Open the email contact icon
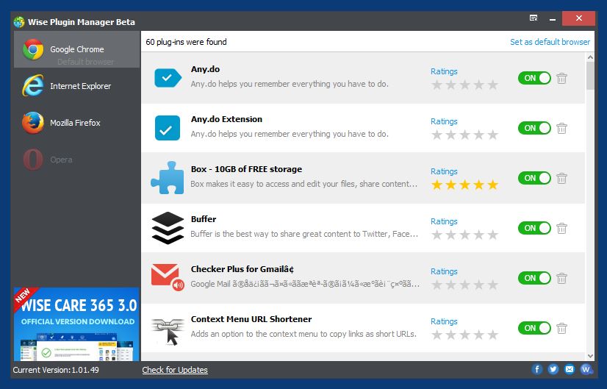 click(x=569, y=369)
